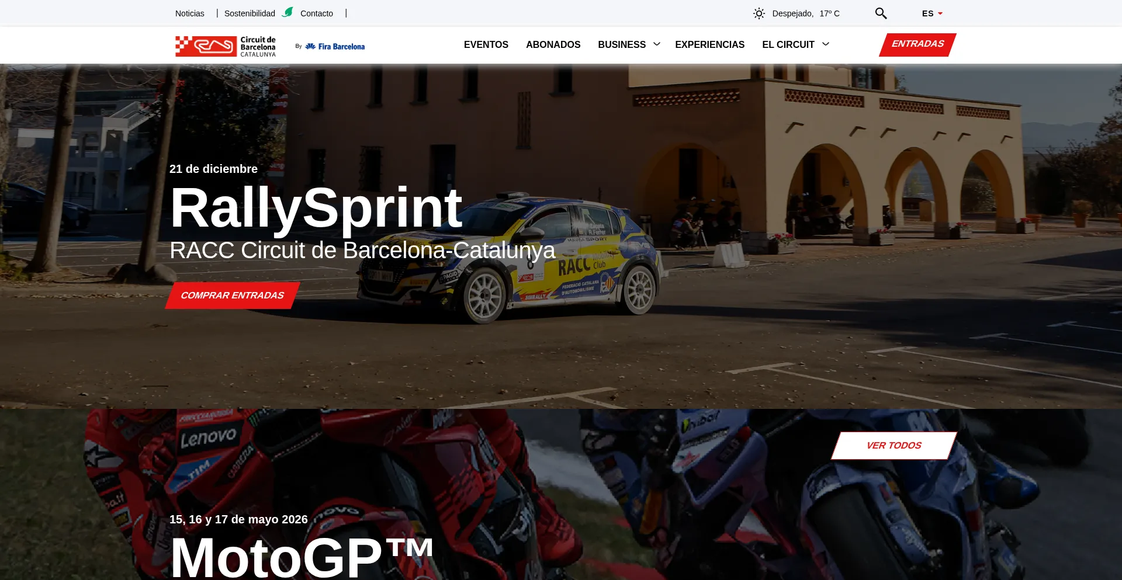The width and height of the screenshot is (1122, 580).
Task: Open the Eventos menu item
Action: pyautogui.click(x=486, y=44)
